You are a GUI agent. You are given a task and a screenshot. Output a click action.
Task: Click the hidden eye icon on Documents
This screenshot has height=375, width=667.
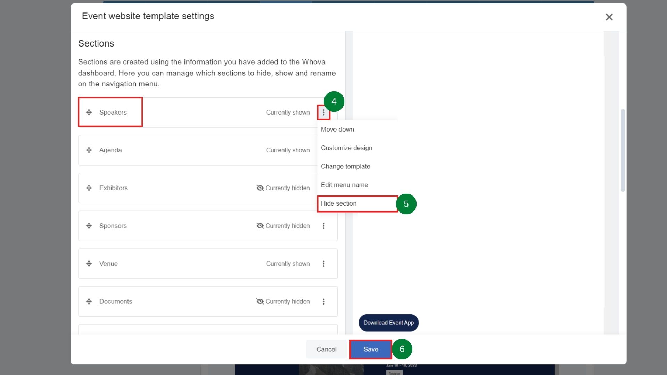point(260,301)
